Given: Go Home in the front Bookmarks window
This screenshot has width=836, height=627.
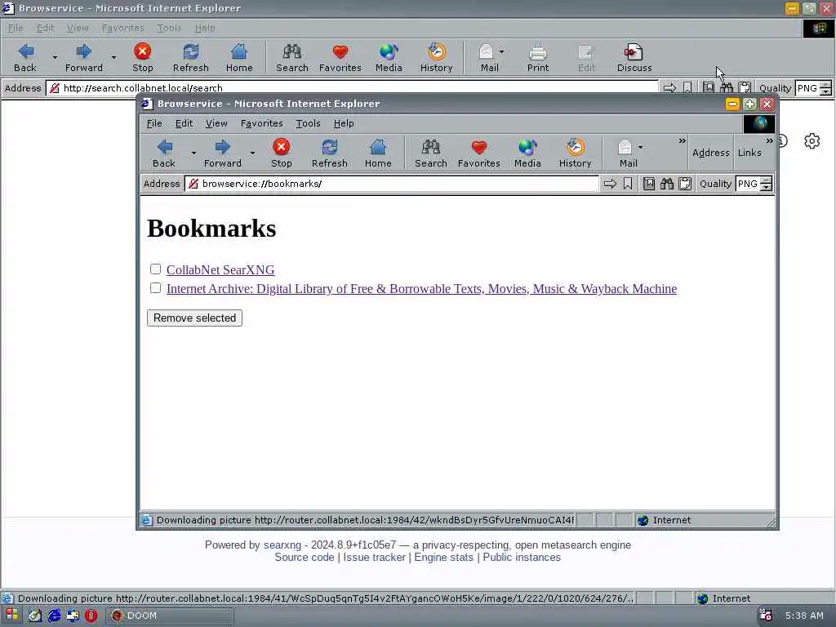Looking at the screenshot, I should [x=378, y=153].
